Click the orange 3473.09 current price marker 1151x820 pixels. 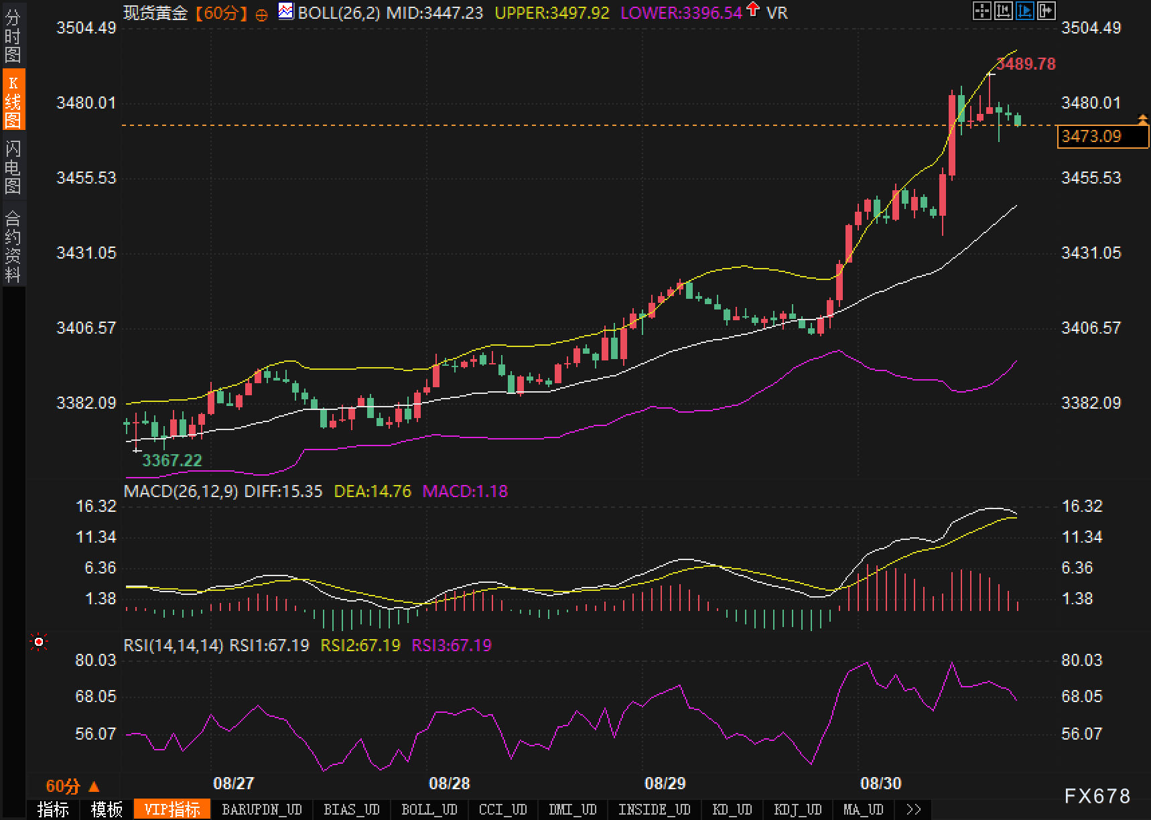pos(1101,137)
